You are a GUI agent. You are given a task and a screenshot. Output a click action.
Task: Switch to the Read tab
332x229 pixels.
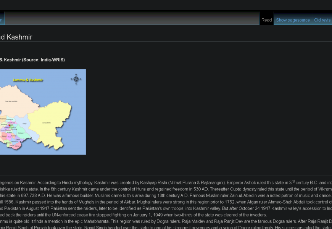click(x=266, y=20)
